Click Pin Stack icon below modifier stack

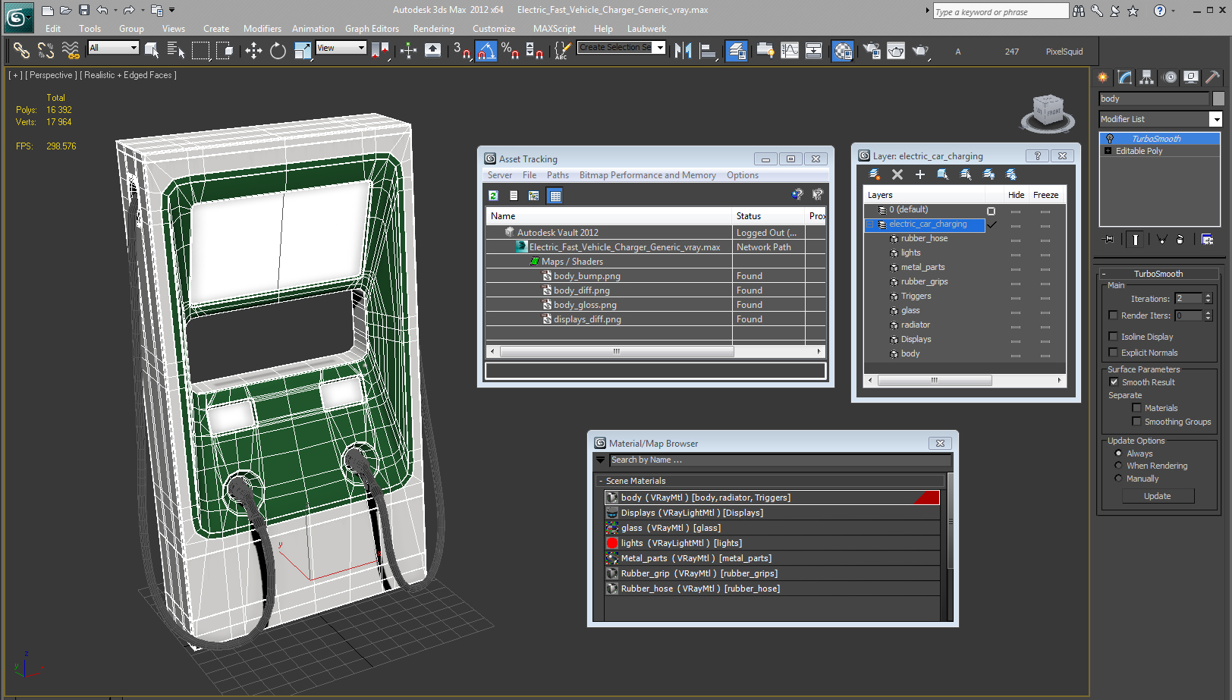click(1109, 240)
